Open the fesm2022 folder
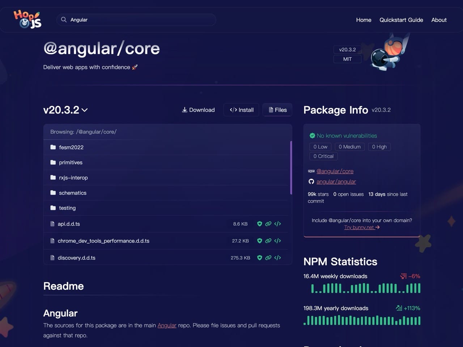This screenshot has width=463, height=347. (71, 147)
